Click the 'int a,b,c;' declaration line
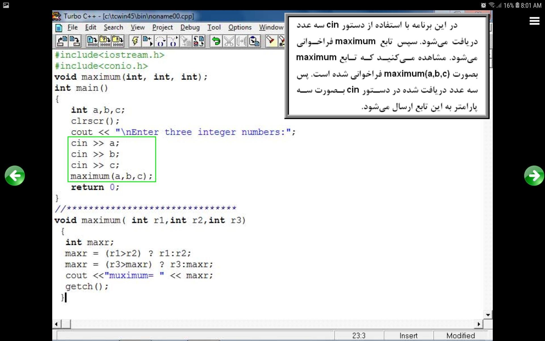This screenshot has width=545, height=341. click(98, 110)
